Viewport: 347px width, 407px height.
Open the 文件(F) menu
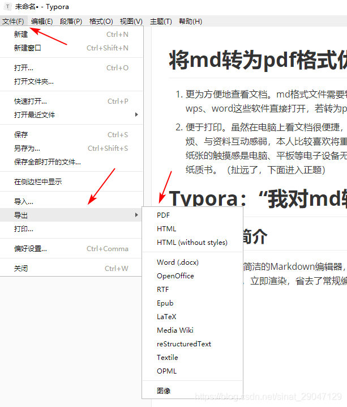[13, 22]
